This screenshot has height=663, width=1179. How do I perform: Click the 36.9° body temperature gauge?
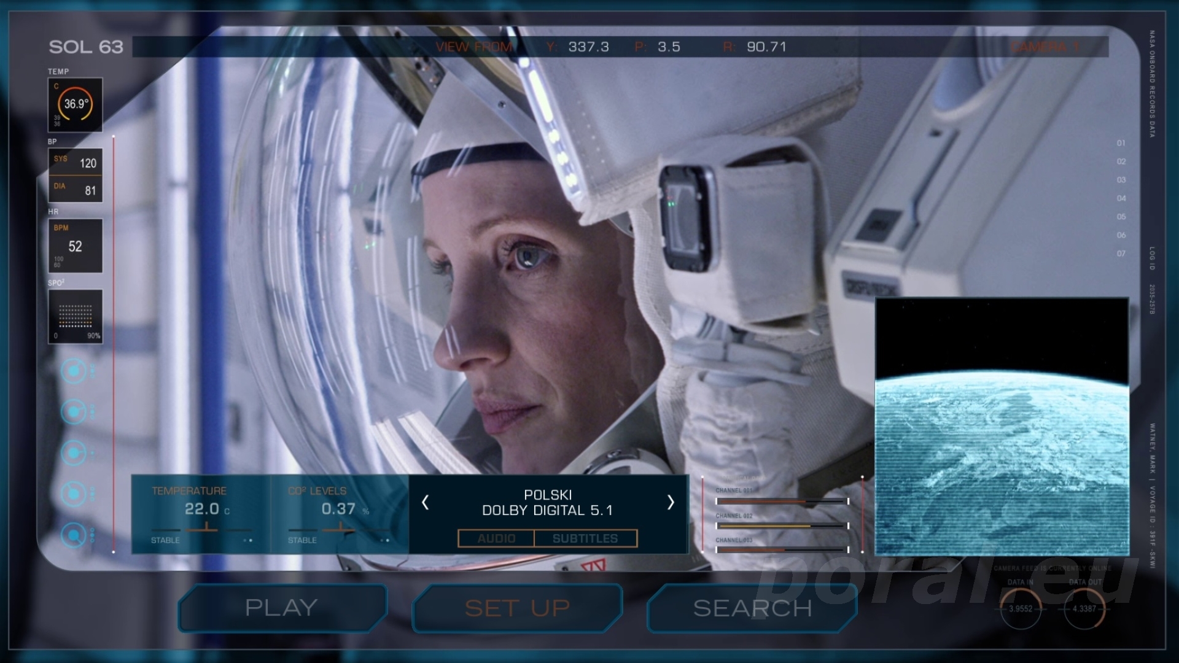(x=75, y=104)
